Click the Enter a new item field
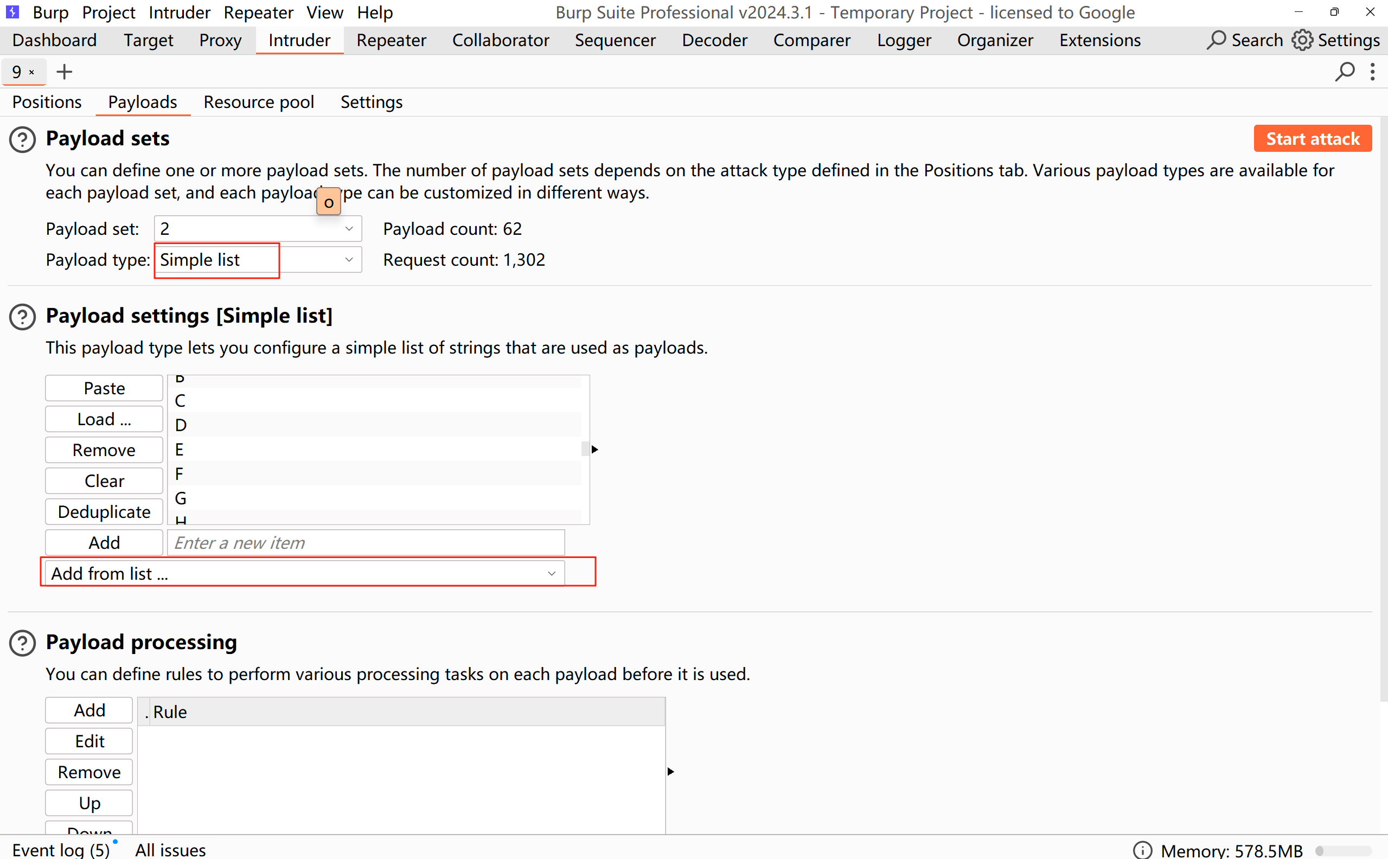Screen dimensions: 1388x859 click(366, 542)
